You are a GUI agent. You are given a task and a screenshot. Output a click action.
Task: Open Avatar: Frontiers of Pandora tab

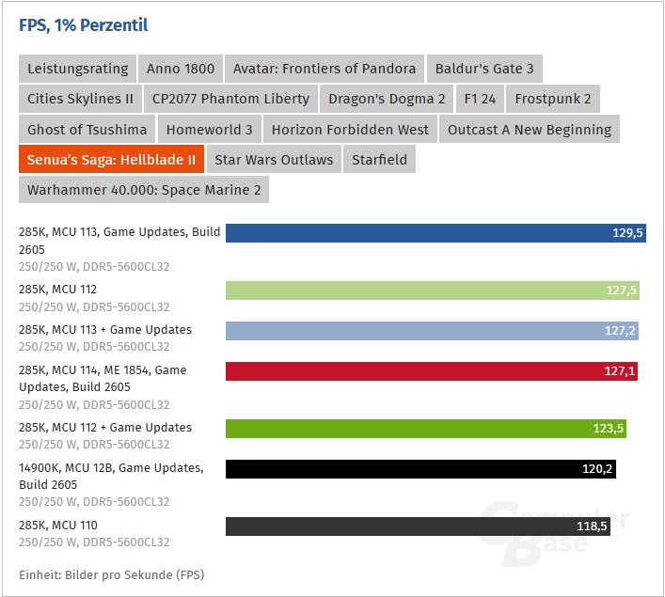325,69
